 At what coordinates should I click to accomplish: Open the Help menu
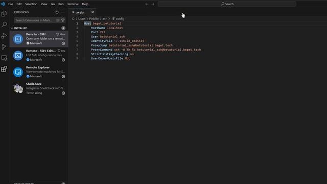(85, 4)
